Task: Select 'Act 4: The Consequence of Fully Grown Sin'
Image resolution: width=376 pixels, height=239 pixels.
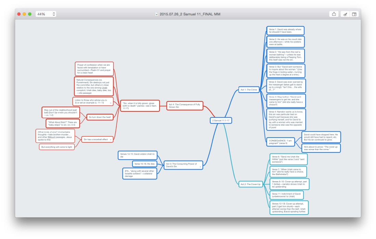Action: click(184, 106)
